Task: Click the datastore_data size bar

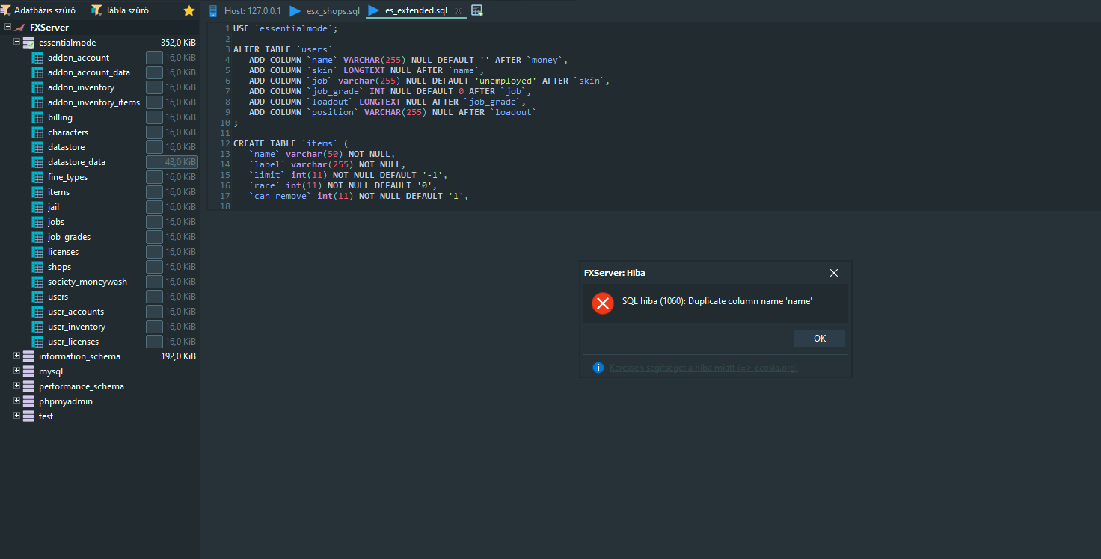Action: (171, 161)
